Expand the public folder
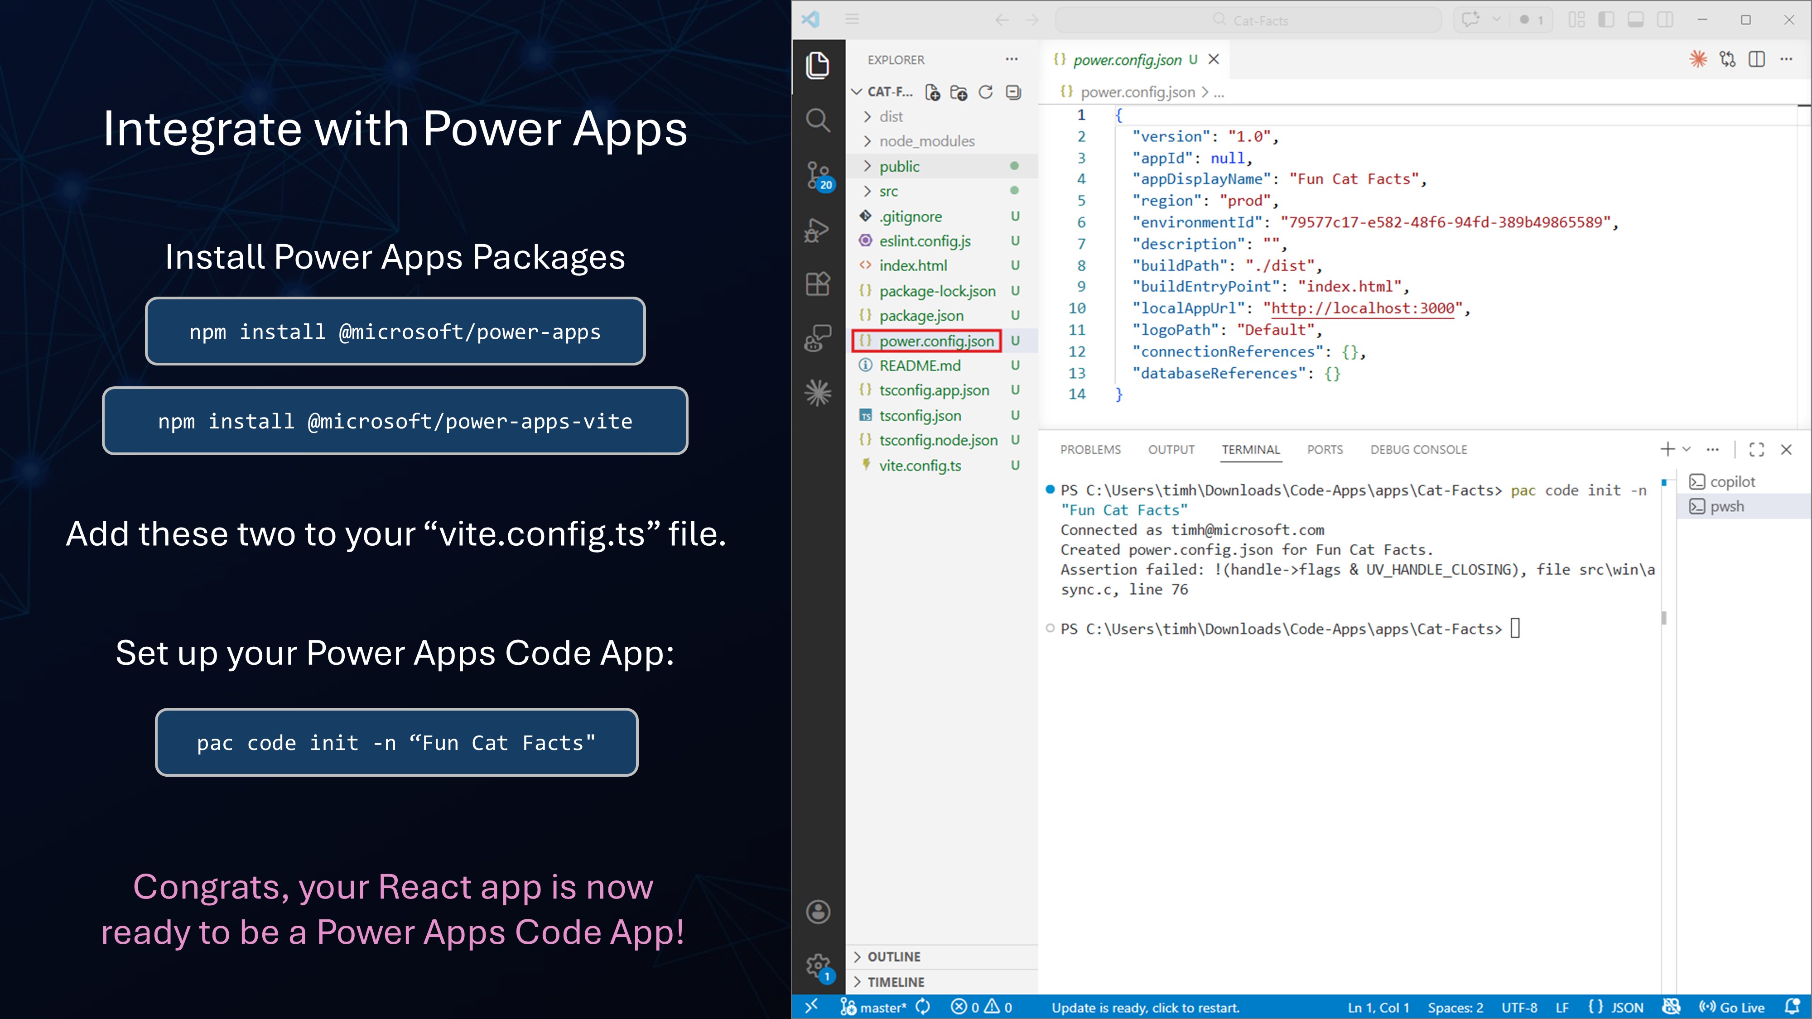1812x1019 pixels. coord(942,167)
